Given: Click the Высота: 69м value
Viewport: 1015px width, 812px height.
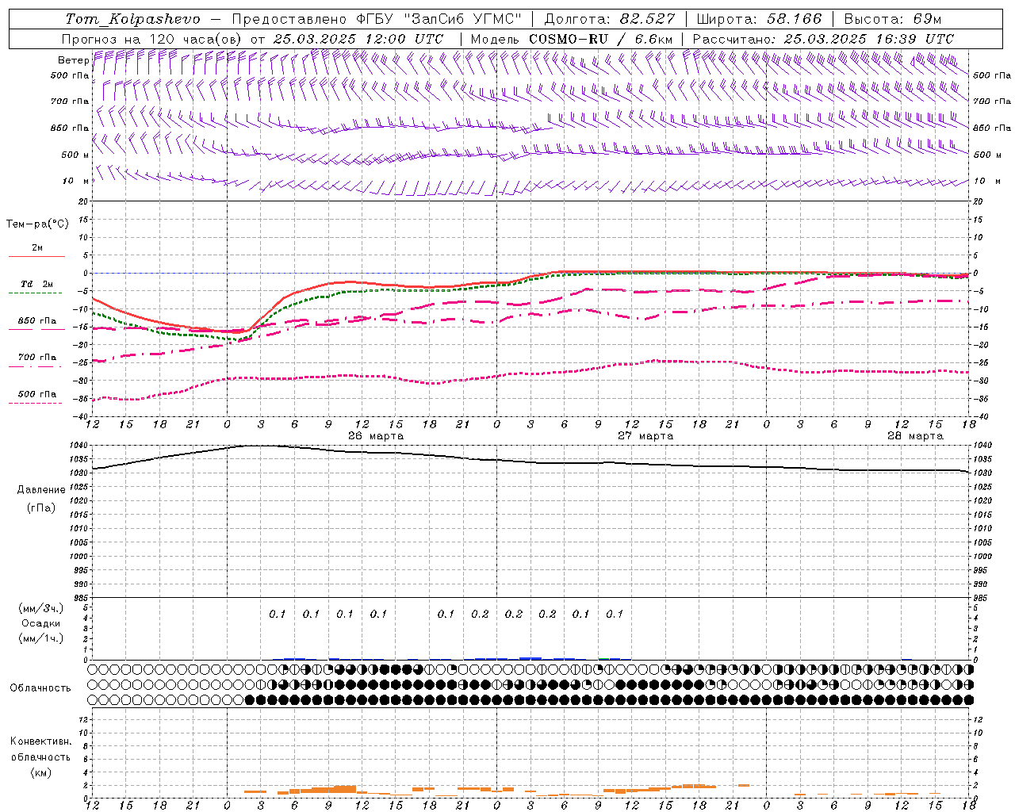Looking at the screenshot, I should [x=894, y=19].
